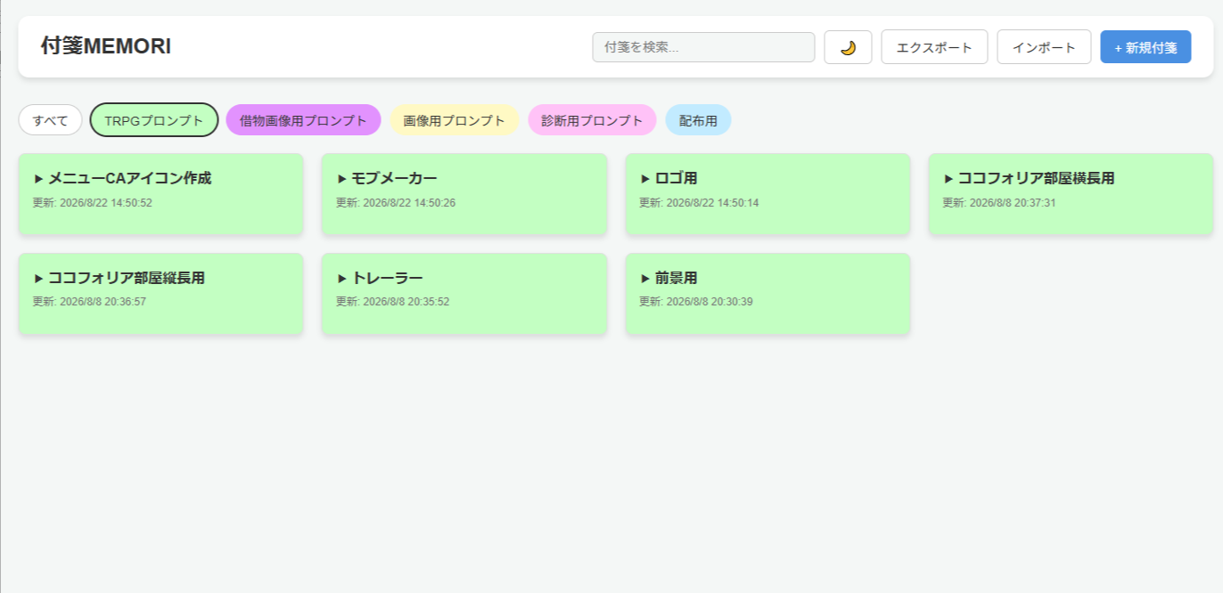Viewport: 1223px width, 593px height.
Task: Expand the 前景用 note triangle
Action: coord(644,278)
